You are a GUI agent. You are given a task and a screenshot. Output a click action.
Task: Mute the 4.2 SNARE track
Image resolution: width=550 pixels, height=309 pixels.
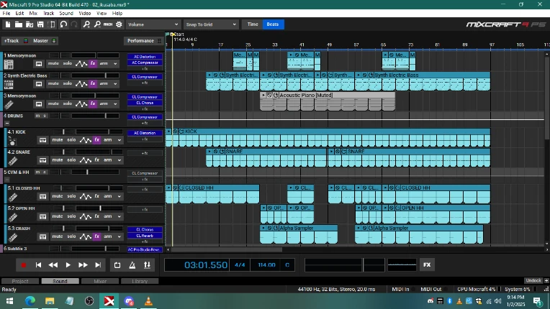click(x=58, y=160)
